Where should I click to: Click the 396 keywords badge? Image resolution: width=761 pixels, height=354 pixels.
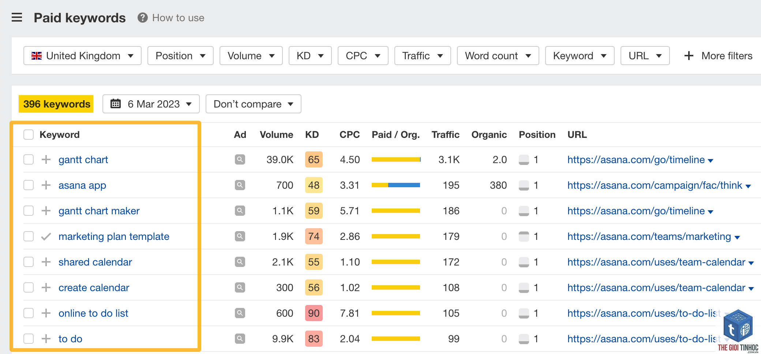pos(56,104)
